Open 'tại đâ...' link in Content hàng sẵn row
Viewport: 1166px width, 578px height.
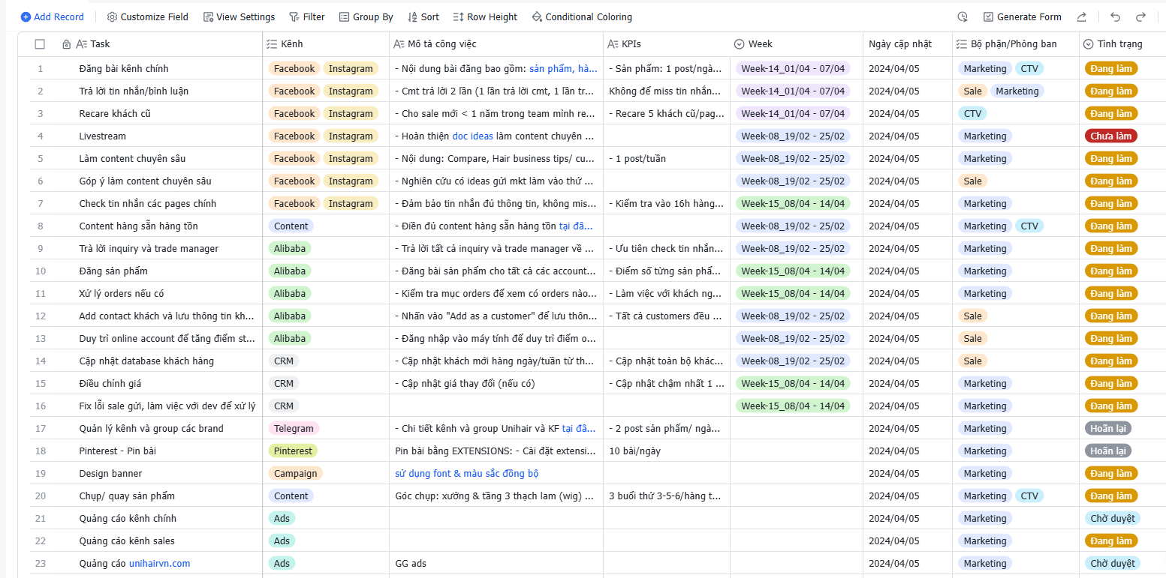[x=576, y=226]
